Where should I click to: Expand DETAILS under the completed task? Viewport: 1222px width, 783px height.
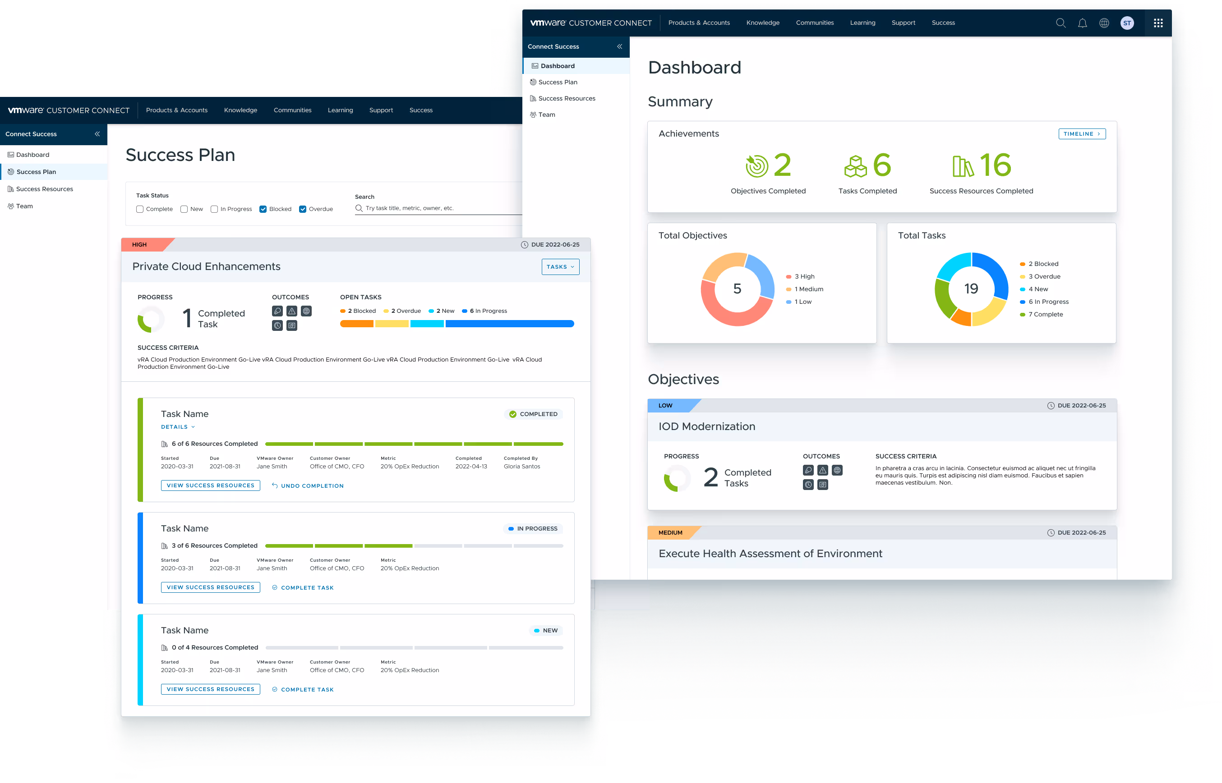click(x=178, y=426)
